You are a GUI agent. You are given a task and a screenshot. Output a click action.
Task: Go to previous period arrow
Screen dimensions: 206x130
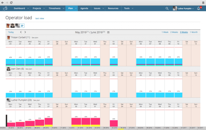(x=21, y=32)
